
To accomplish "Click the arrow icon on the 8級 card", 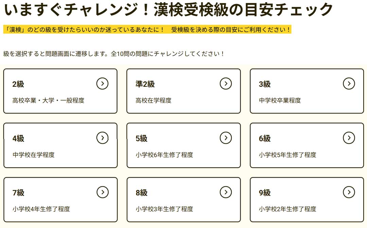I will [226, 192].
